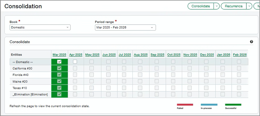Screen dimensions: 260x116
Task: Uncheck the Domestic Mar 2025 checkbox
Action: [59, 62]
